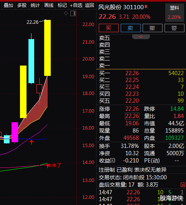Click the blue 卖 sell button
The height and width of the screenshot is (205, 186).
(131, 28)
